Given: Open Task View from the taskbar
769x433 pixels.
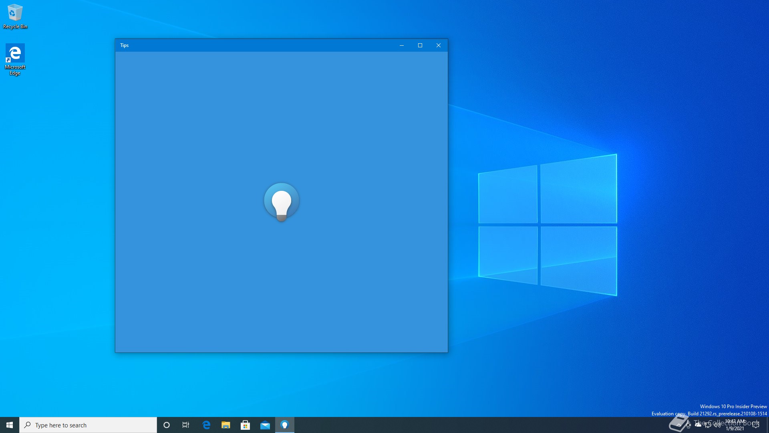Looking at the screenshot, I should [x=186, y=425].
